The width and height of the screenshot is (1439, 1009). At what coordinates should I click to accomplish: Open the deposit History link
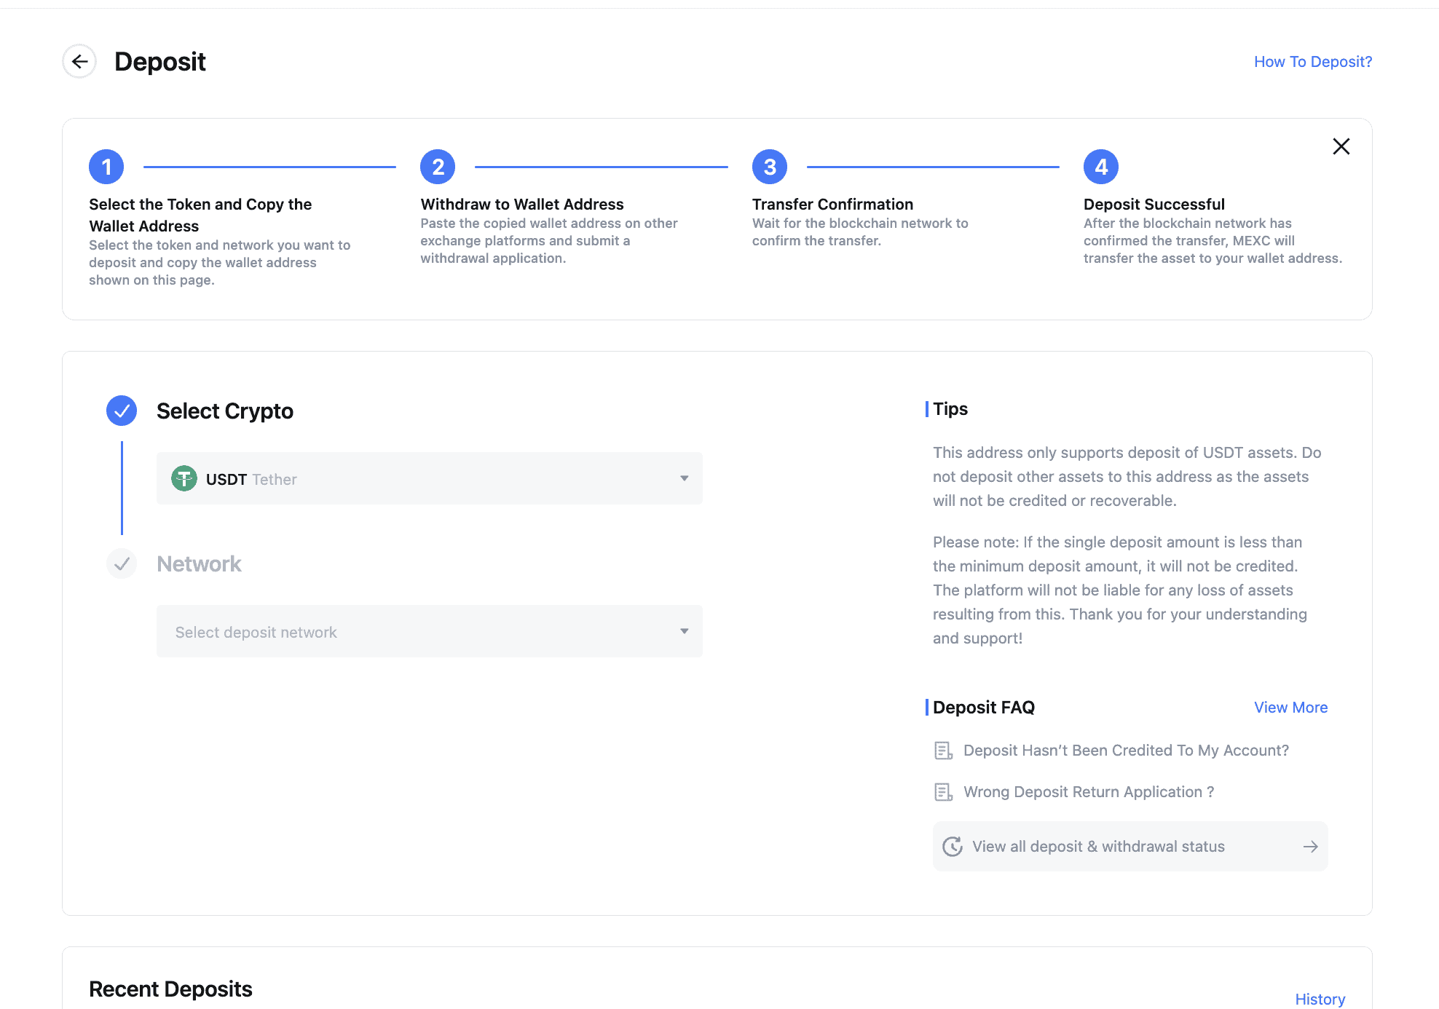[1320, 999]
